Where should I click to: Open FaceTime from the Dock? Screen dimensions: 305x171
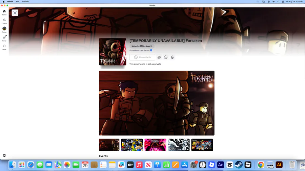point(76,165)
